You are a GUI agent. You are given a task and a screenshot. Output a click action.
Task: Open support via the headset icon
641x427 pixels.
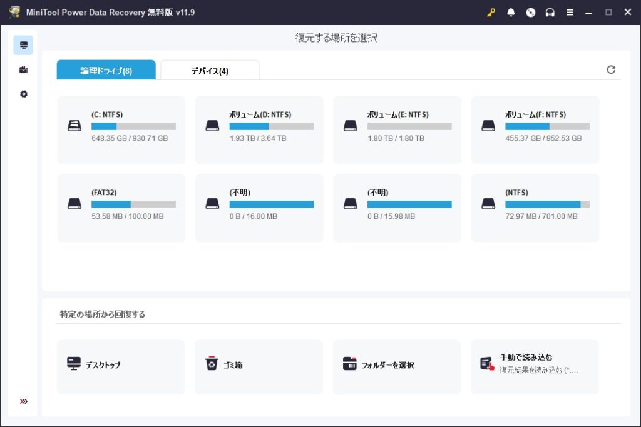click(550, 13)
